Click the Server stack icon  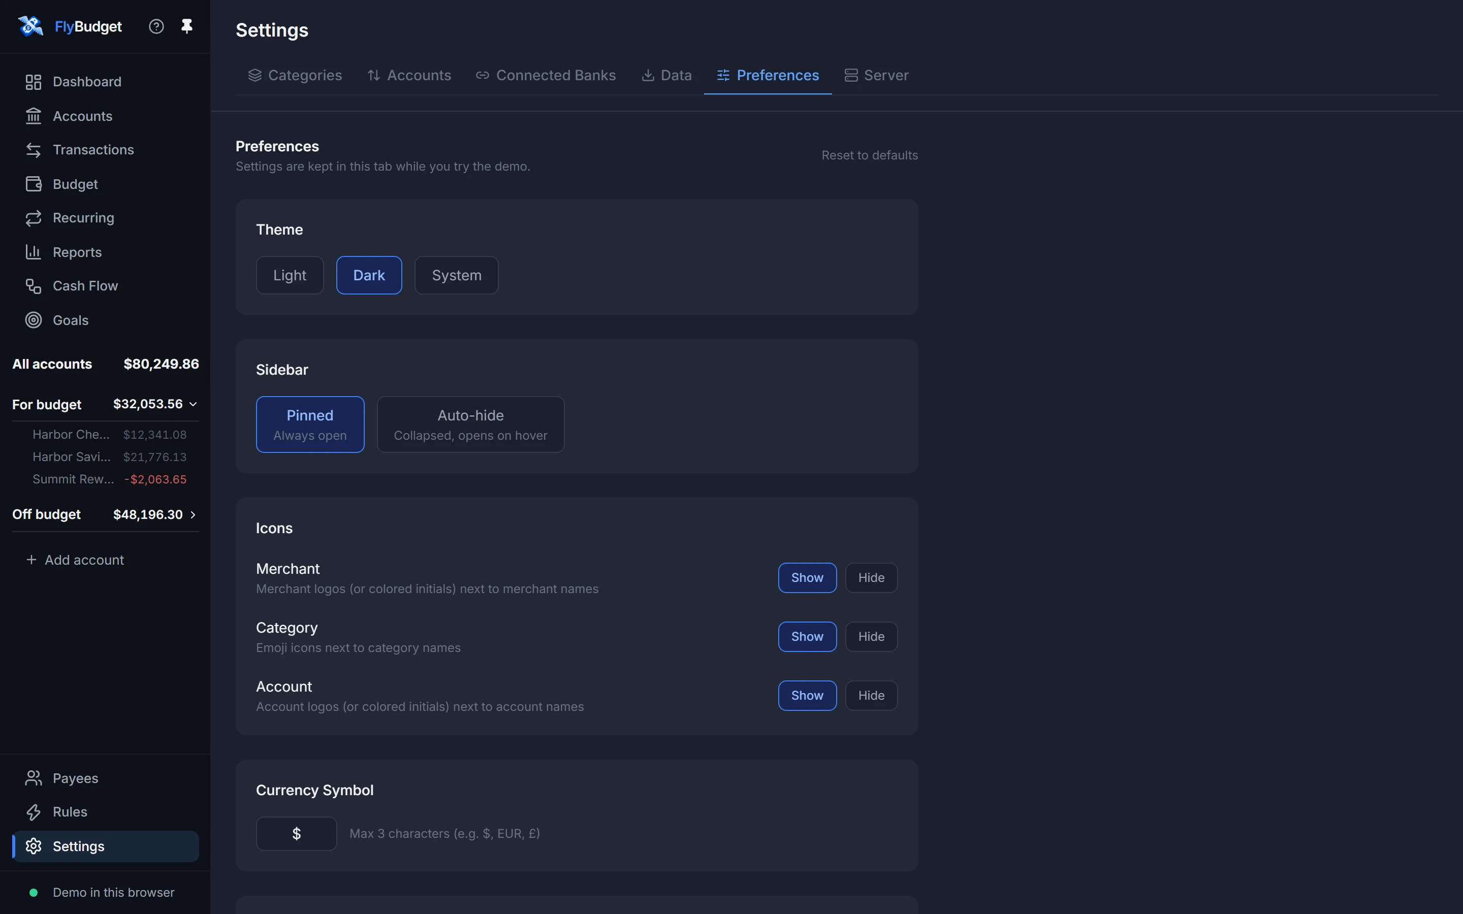[x=850, y=75]
